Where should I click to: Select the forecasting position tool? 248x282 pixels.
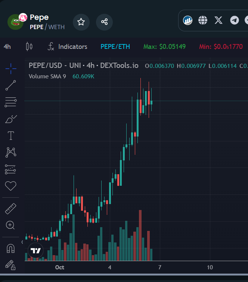10,169
